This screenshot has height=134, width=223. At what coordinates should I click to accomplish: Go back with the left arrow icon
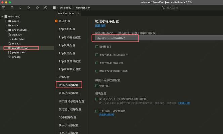[20, 8]
